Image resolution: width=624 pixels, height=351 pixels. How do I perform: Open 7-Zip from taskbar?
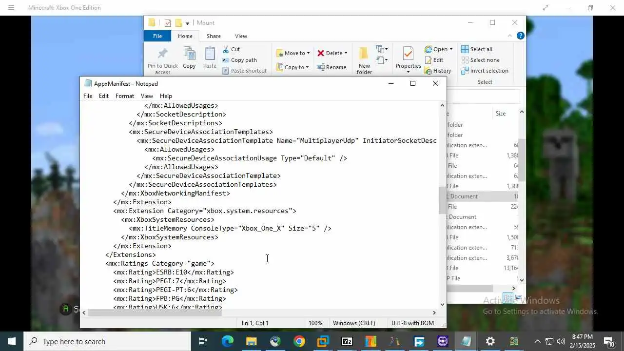(x=347, y=341)
